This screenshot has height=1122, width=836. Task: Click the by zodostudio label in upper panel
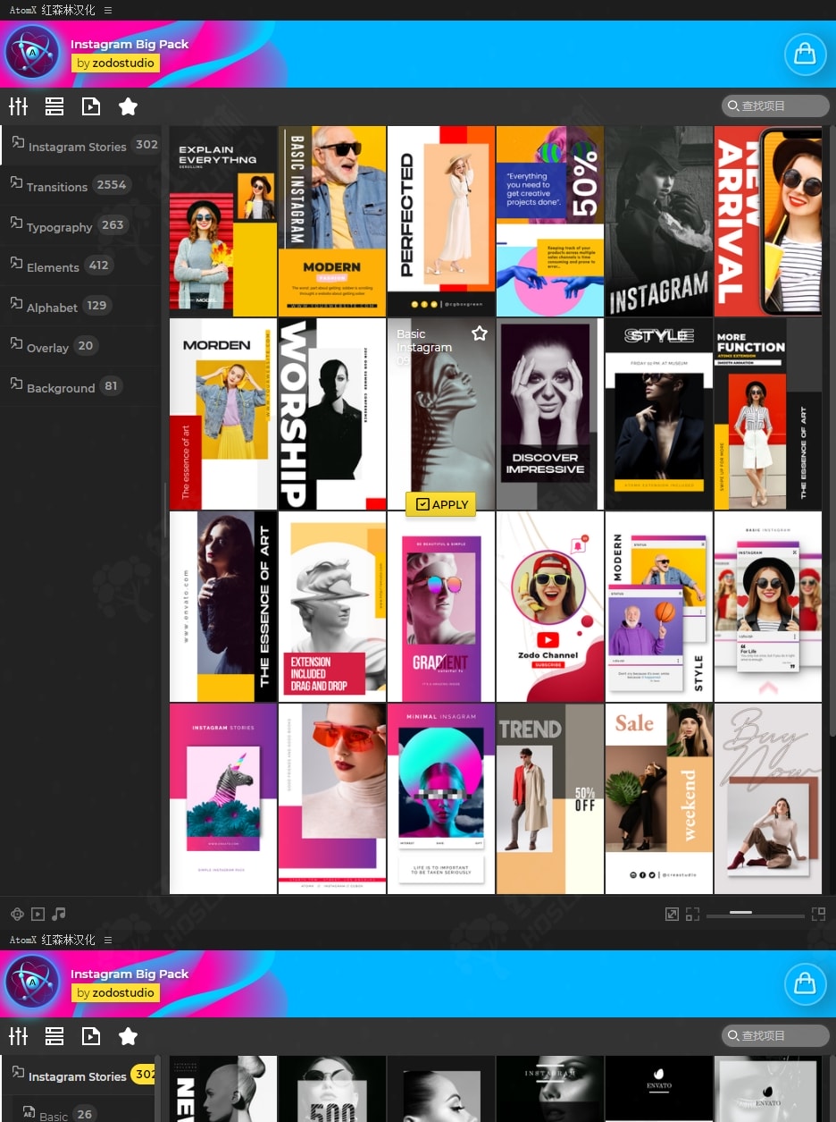point(115,63)
